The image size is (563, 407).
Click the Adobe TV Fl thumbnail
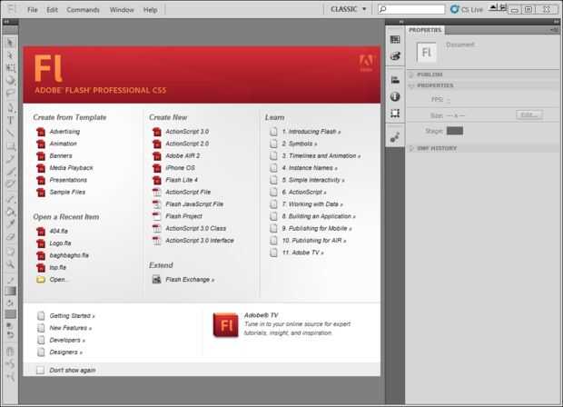(225, 325)
